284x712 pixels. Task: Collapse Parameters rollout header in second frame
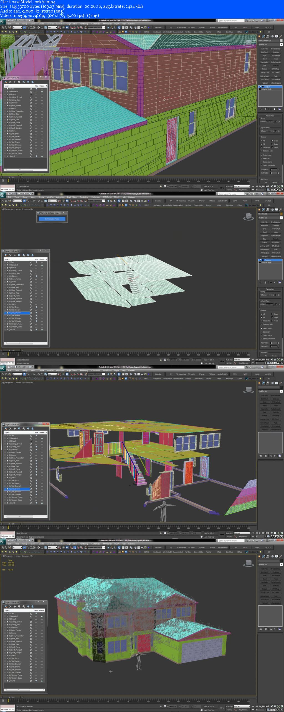(270, 289)
